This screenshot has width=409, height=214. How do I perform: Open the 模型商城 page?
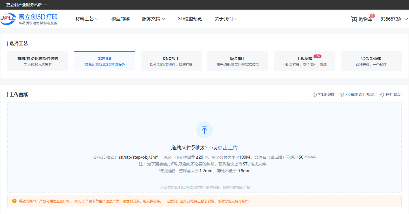point(120,19)
